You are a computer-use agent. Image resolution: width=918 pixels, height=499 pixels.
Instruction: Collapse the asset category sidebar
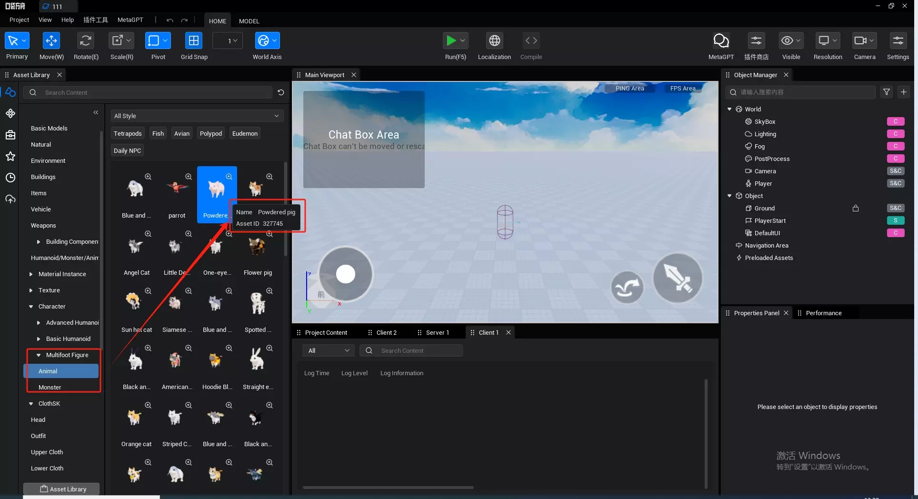coord(96,112)
